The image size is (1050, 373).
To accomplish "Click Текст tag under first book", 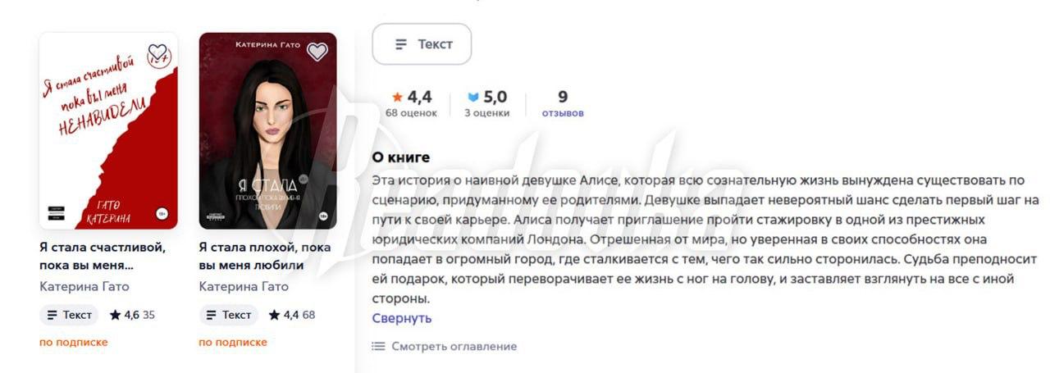I will pos(69,315).
